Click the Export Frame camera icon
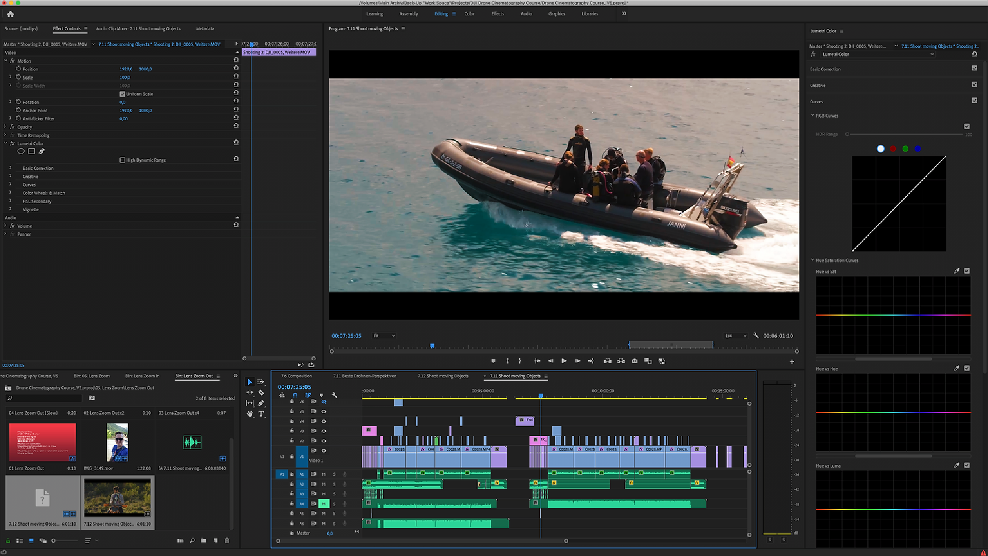 tap(635, 361)
